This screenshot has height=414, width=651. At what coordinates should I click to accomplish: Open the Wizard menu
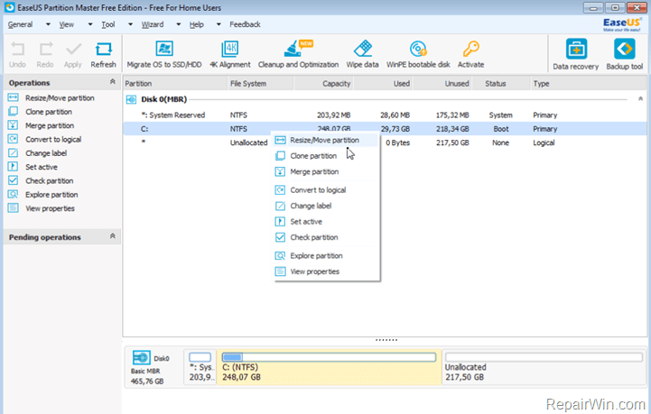153,24
